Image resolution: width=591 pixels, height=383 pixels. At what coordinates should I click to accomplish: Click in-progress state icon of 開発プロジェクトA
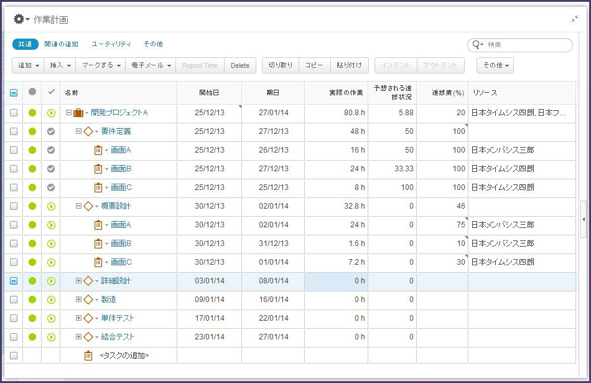coord(51,113)
